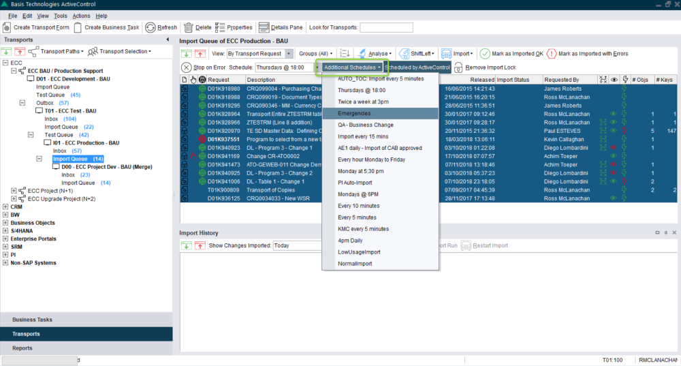Expand the S/4HANA tree node
Viewport: 681px width, 366px height.
point(5,231)
